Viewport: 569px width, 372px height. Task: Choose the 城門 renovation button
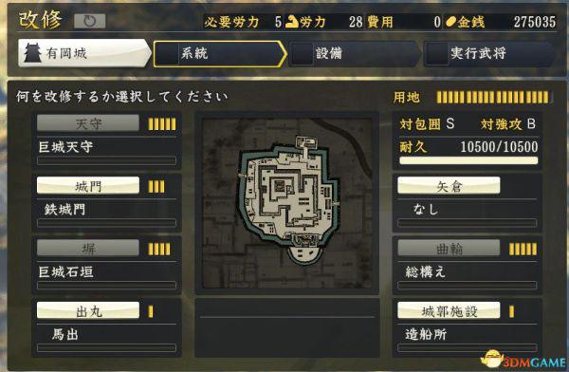point(88,186)
